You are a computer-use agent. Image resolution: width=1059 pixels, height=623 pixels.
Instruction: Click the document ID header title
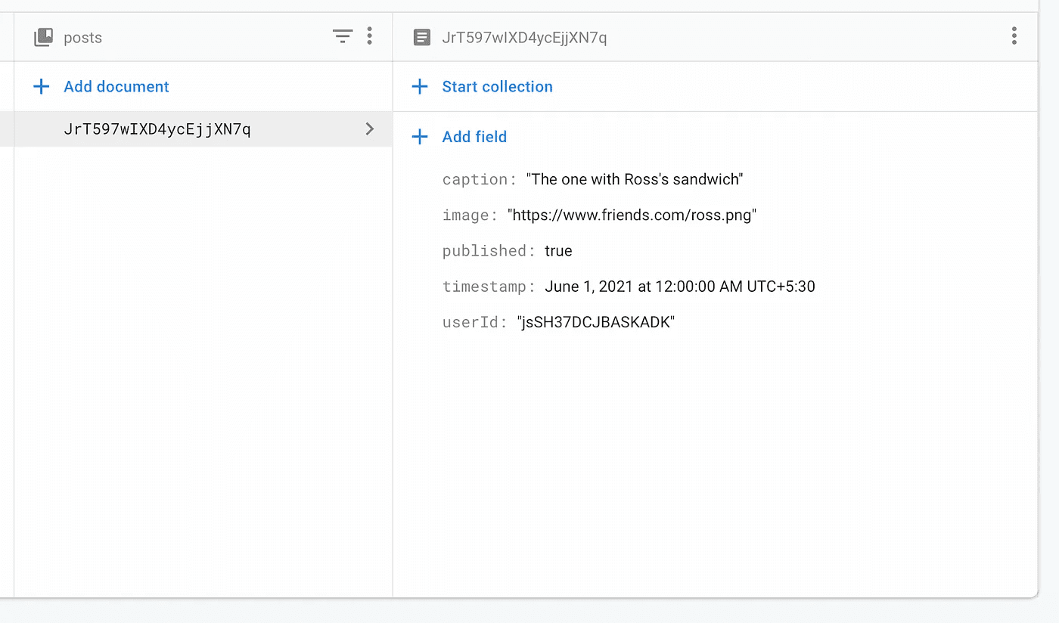pyautogui.click(x=524, y=38)
